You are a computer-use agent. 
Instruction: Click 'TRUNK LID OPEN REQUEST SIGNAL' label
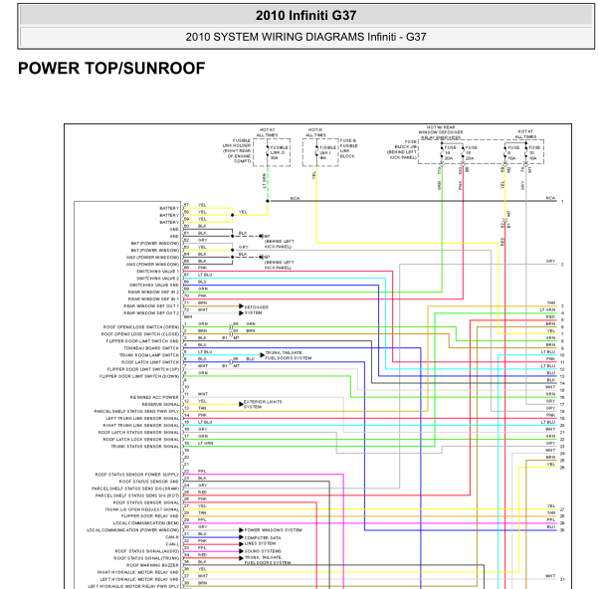(x=141, y=509)
